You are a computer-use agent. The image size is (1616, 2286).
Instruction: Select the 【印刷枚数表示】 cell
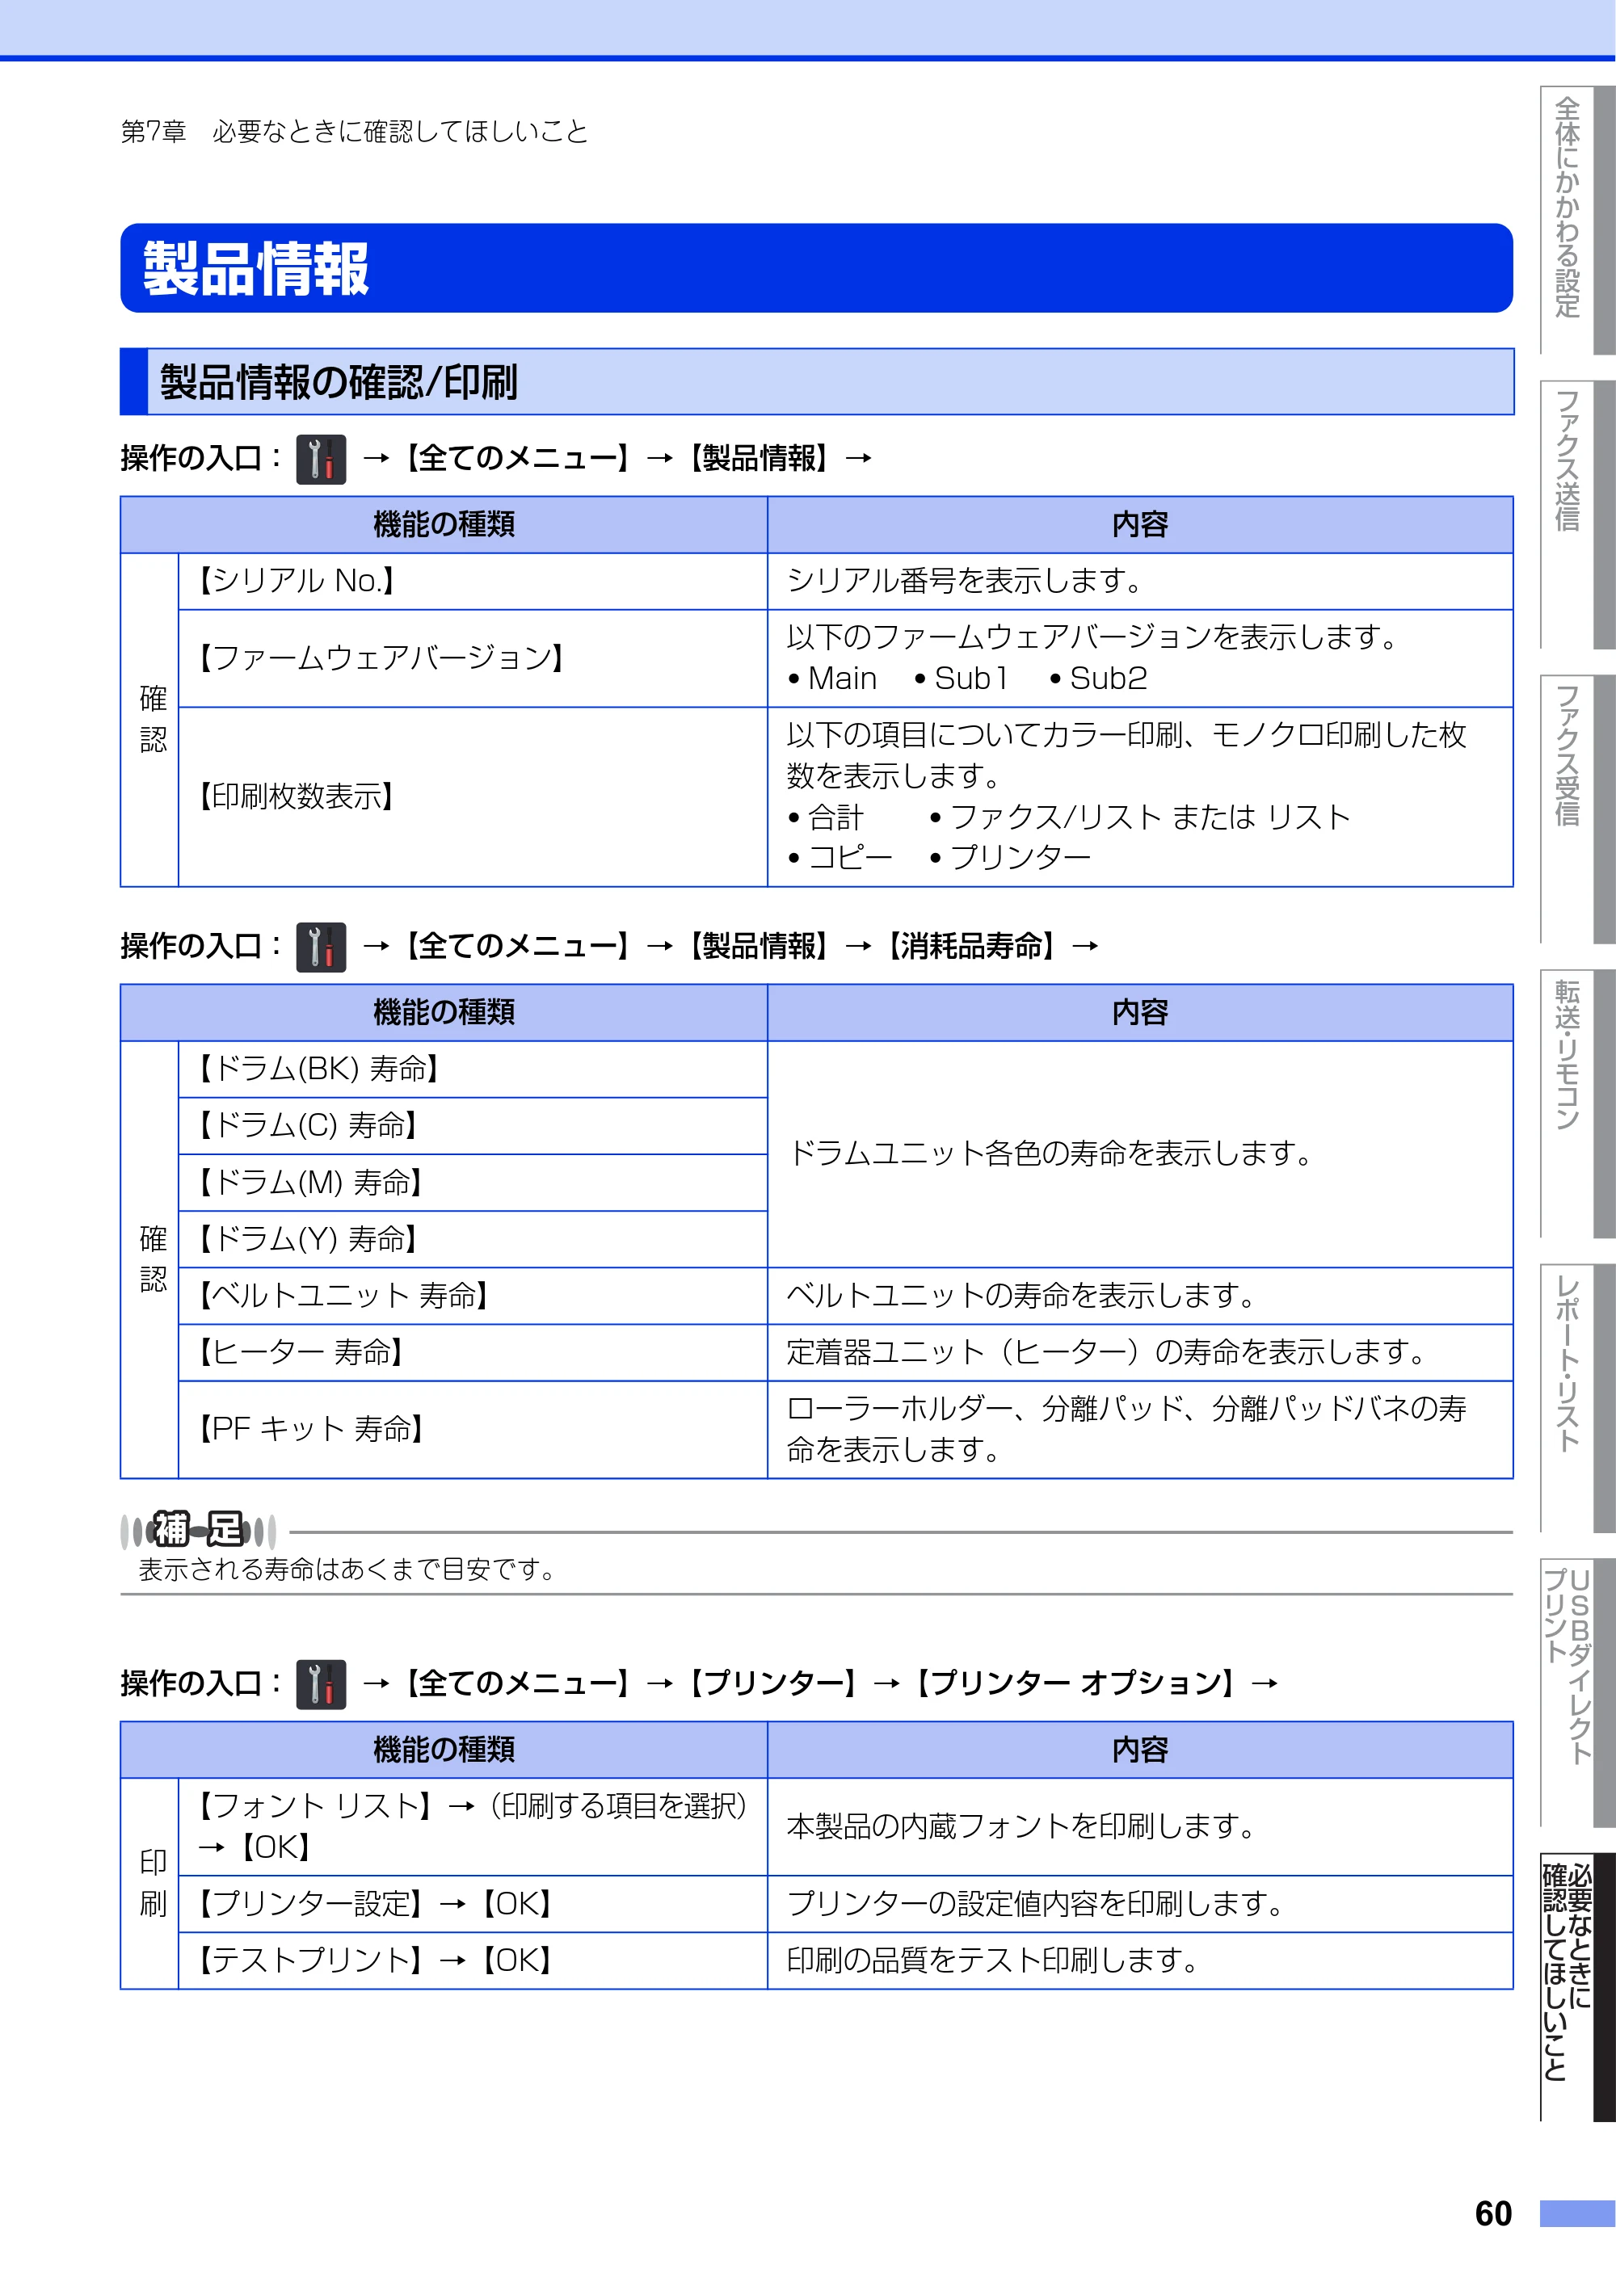[x=473, y=796]
